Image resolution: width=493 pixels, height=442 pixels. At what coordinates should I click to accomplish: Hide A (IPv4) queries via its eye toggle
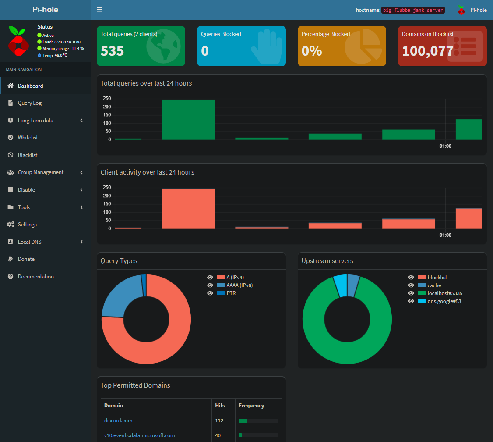click(210, 277)
